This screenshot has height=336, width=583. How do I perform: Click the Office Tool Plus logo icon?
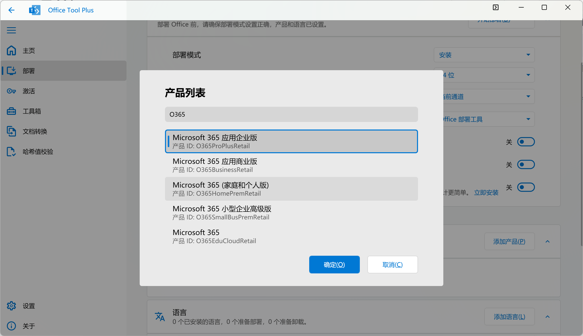[x=35, y=10]
